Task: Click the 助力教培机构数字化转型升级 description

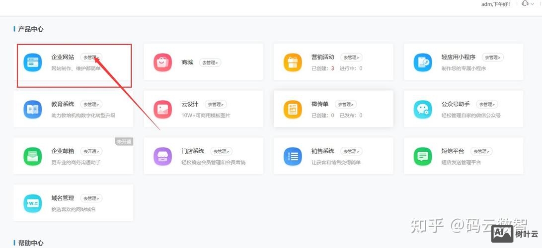Action: [83, 115]
